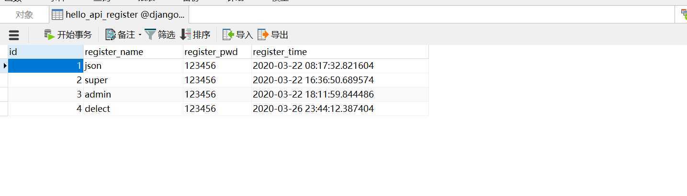The height and width of the screenshot is (196, 687).
Task: Open the hamburger menu icon in toolbar
Action: tap(14, 35)
